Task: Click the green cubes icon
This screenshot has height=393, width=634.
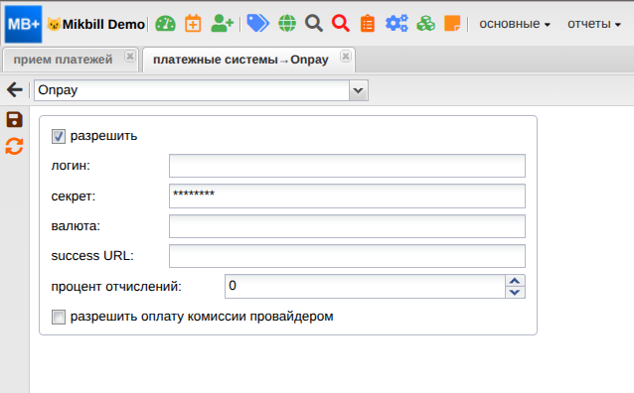Action: tap(425, 24)
